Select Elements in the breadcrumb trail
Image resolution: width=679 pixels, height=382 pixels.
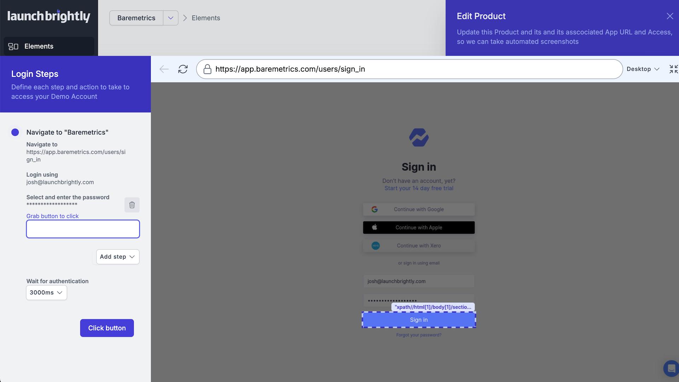click(205, 18)
